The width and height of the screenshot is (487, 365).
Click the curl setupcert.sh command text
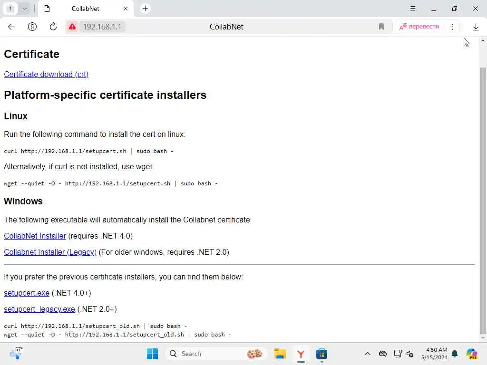(88, 151)
